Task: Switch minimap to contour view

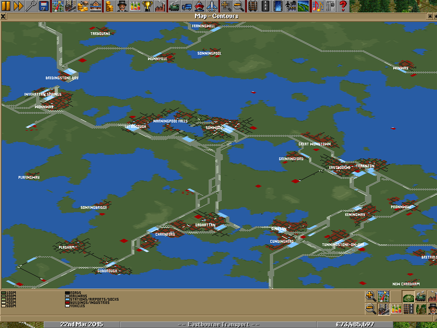Action: (x=408, y=296)
